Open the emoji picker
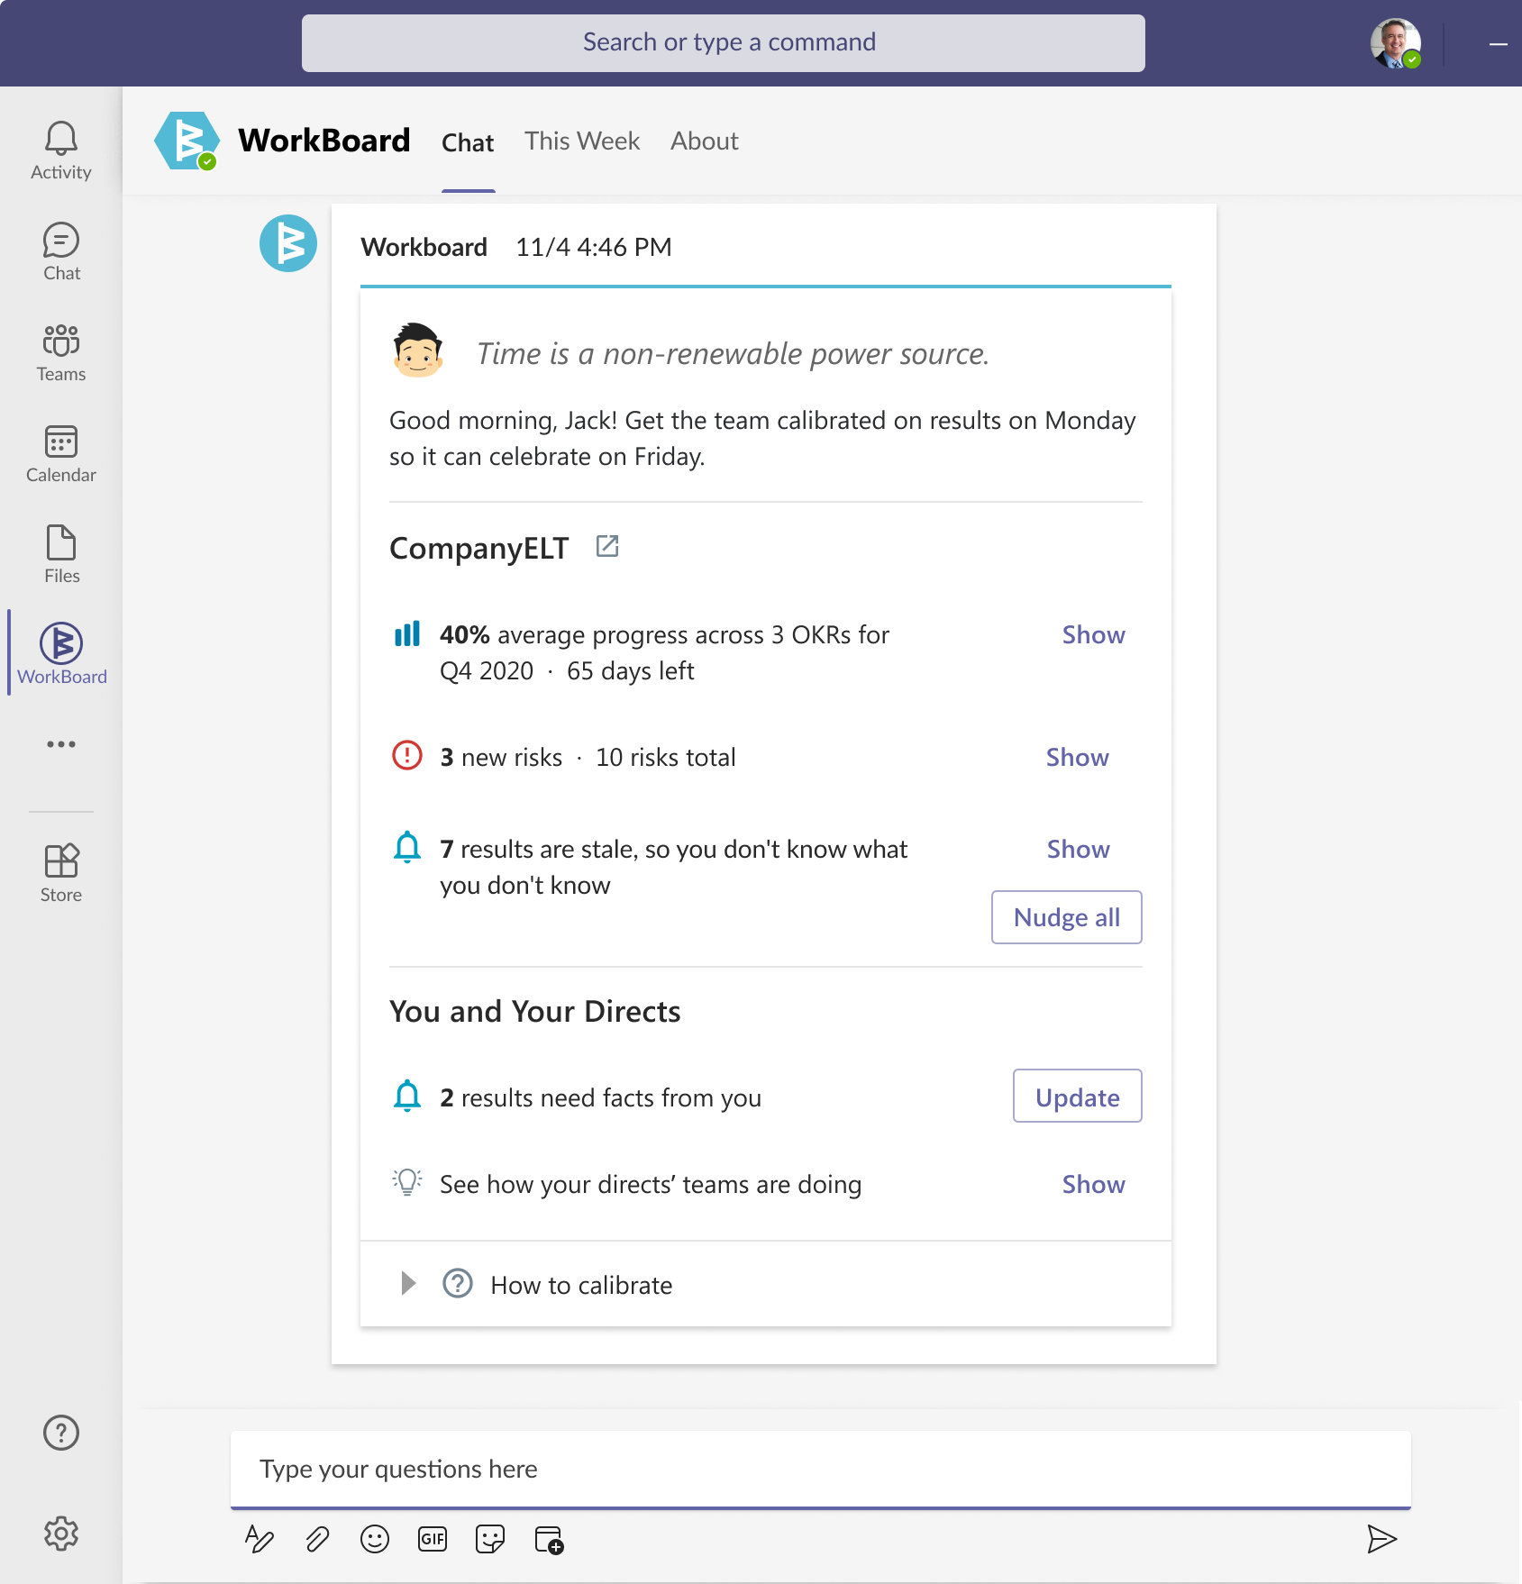Image resolution: width=1522 pixels, height=1584 pixels. (x=375, y=1539)
